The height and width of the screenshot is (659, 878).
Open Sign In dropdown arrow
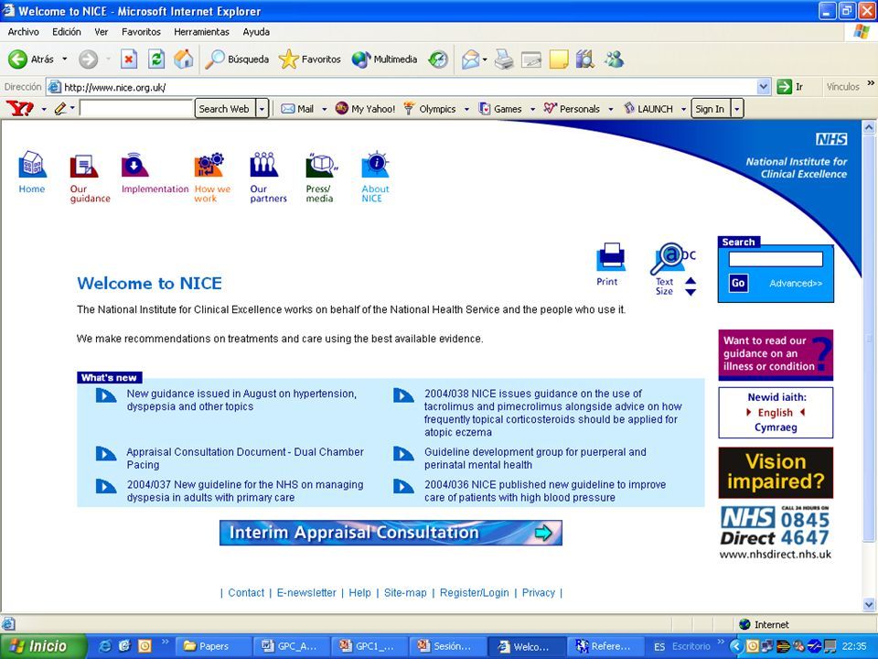[737, 109]
